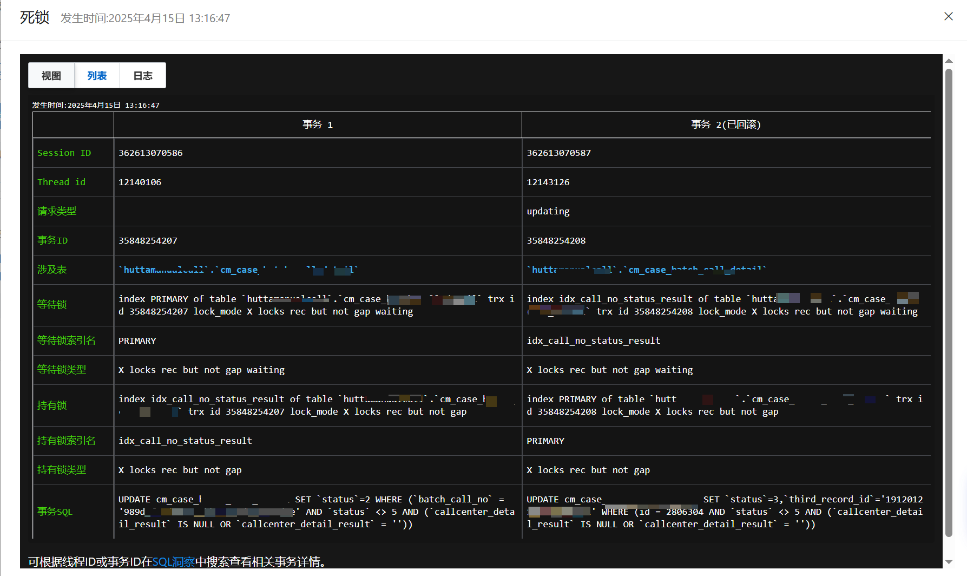The image size is (967, 576).
Task: Click the 事务 2(已回滚) column header
Action: pyautogui.click(x=726, y=125)
